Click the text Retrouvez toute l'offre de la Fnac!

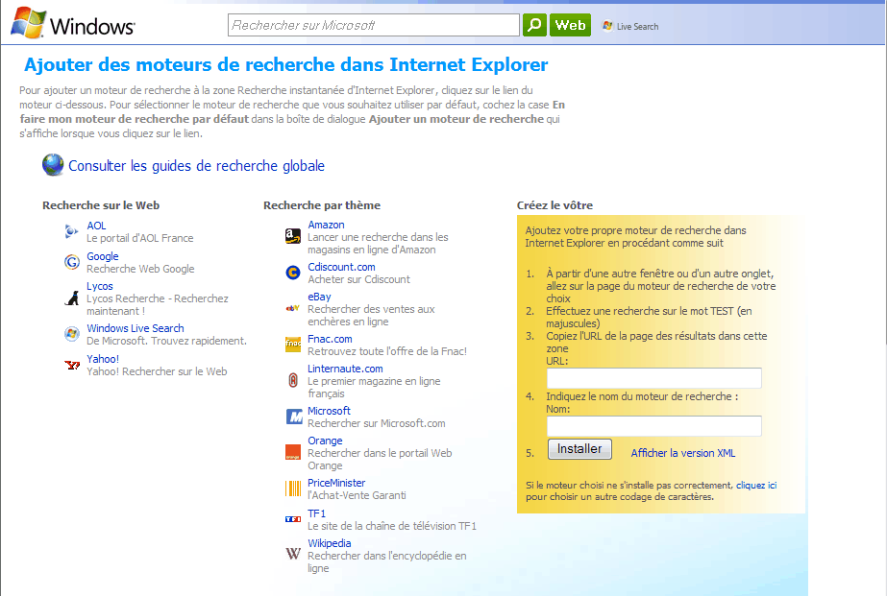click(387, 351)
